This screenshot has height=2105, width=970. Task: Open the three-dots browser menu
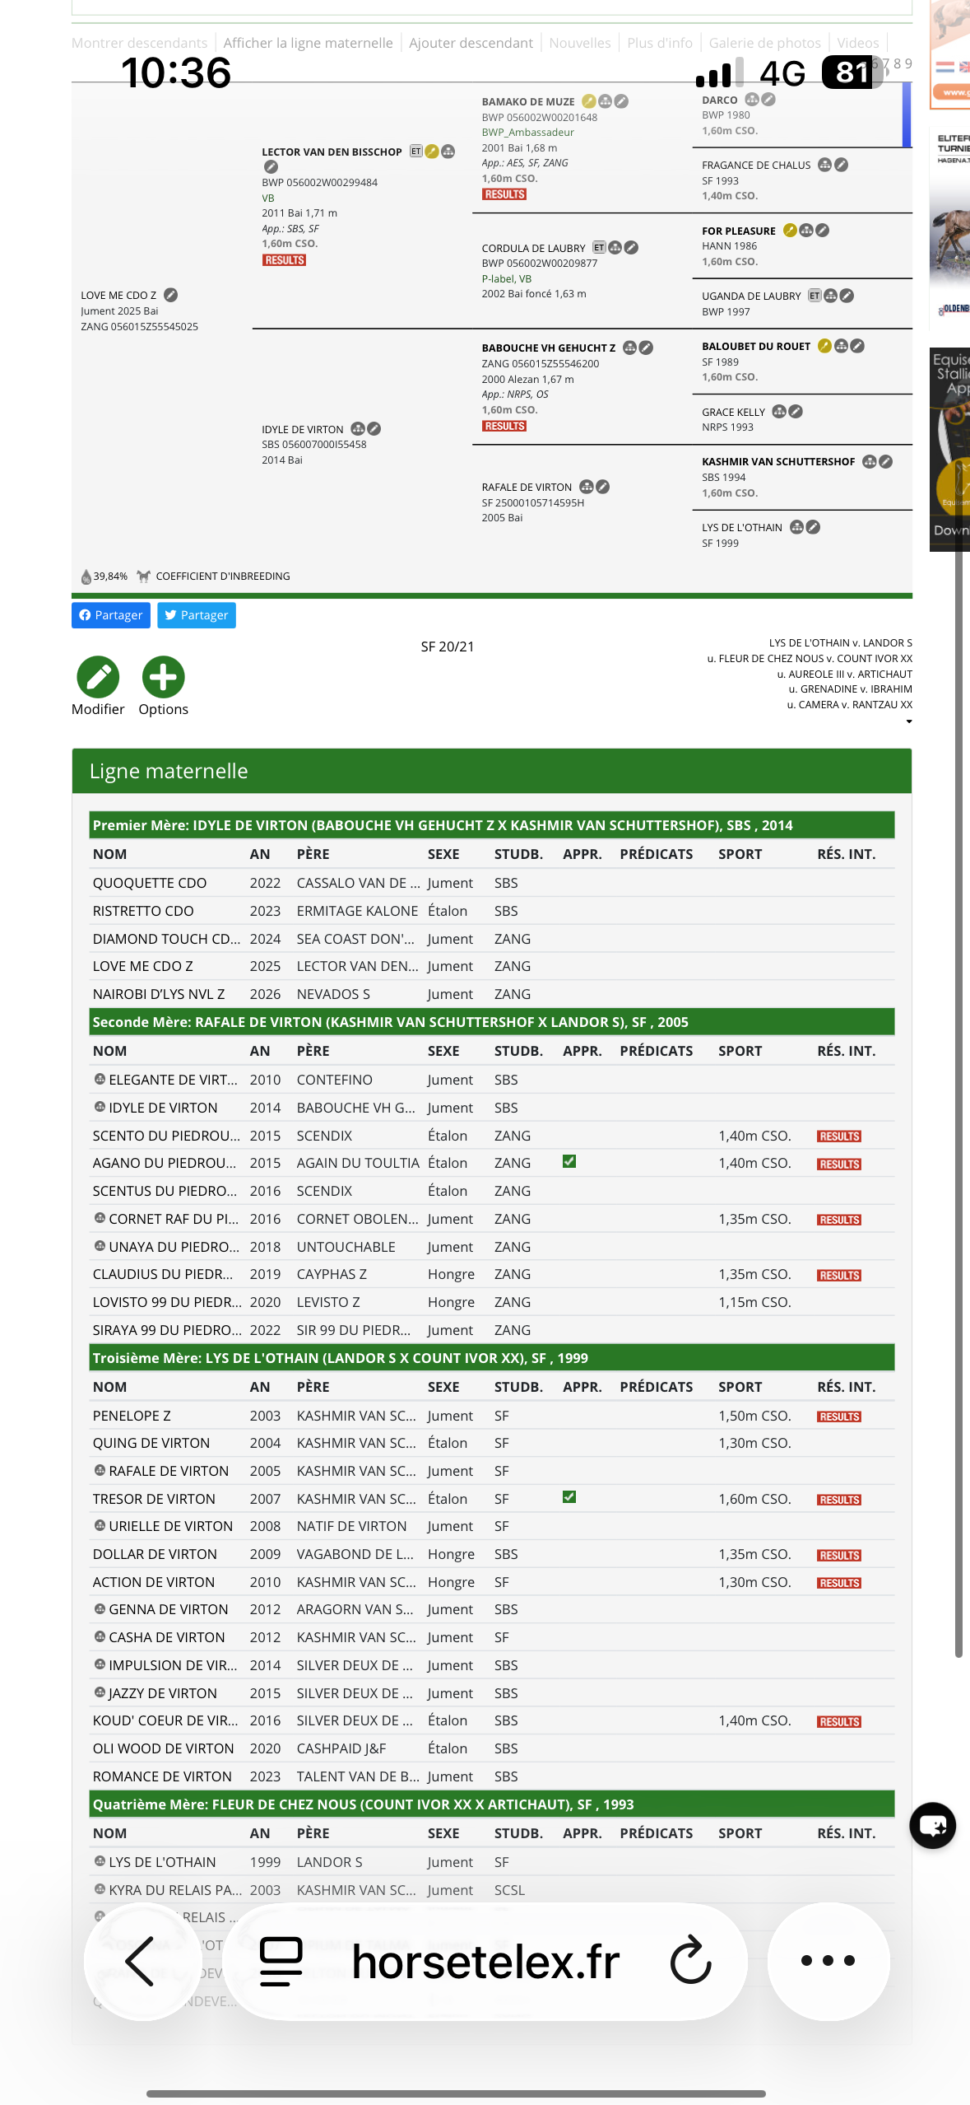tap(828, 1961)
